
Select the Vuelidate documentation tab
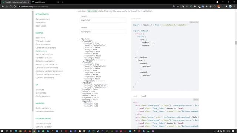(15, 2)
